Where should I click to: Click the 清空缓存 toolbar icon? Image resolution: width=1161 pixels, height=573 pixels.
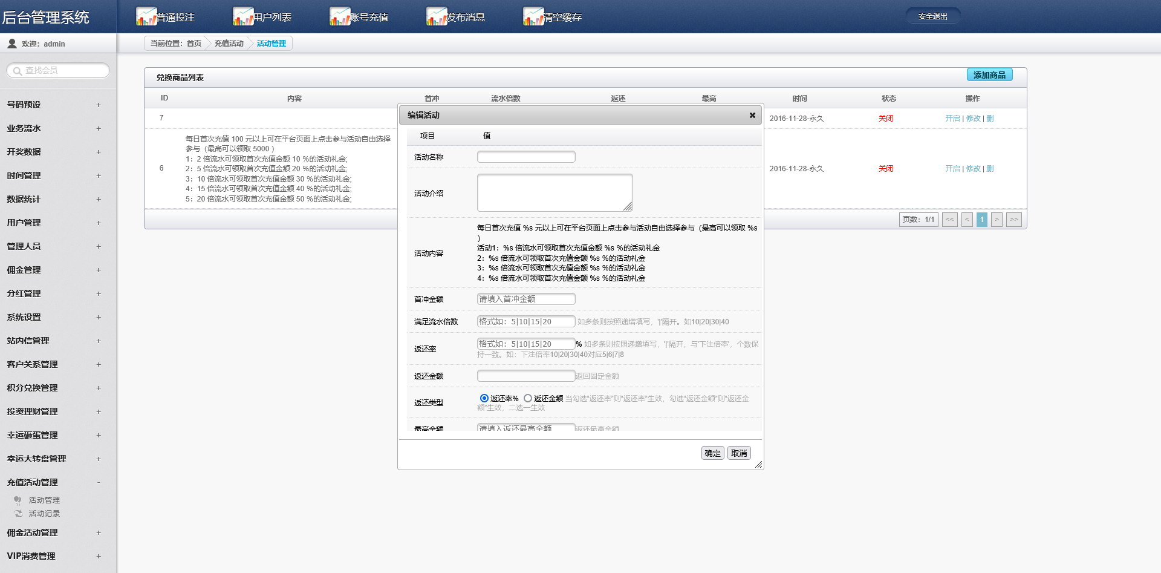point(533,16)
